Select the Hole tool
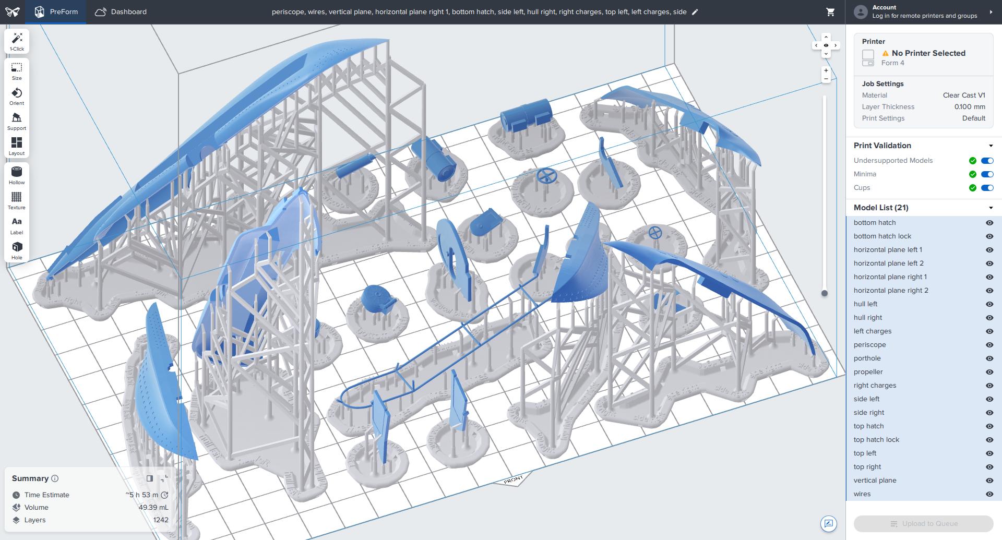1002x540 pixels. coord(17,251)
